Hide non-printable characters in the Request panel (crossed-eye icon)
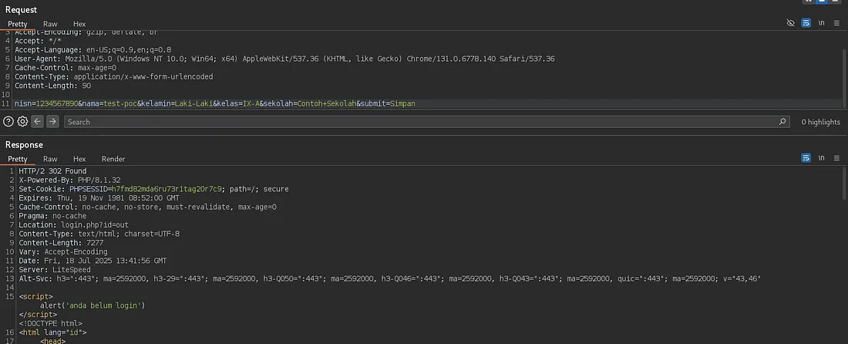The width and height of the screenshot is (848, 344). pos(791,23)
